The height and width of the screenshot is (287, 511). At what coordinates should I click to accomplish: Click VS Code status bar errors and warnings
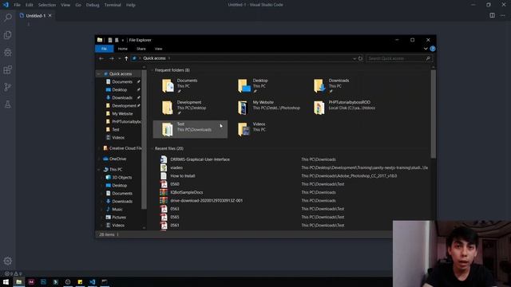[x=13, y=273]
